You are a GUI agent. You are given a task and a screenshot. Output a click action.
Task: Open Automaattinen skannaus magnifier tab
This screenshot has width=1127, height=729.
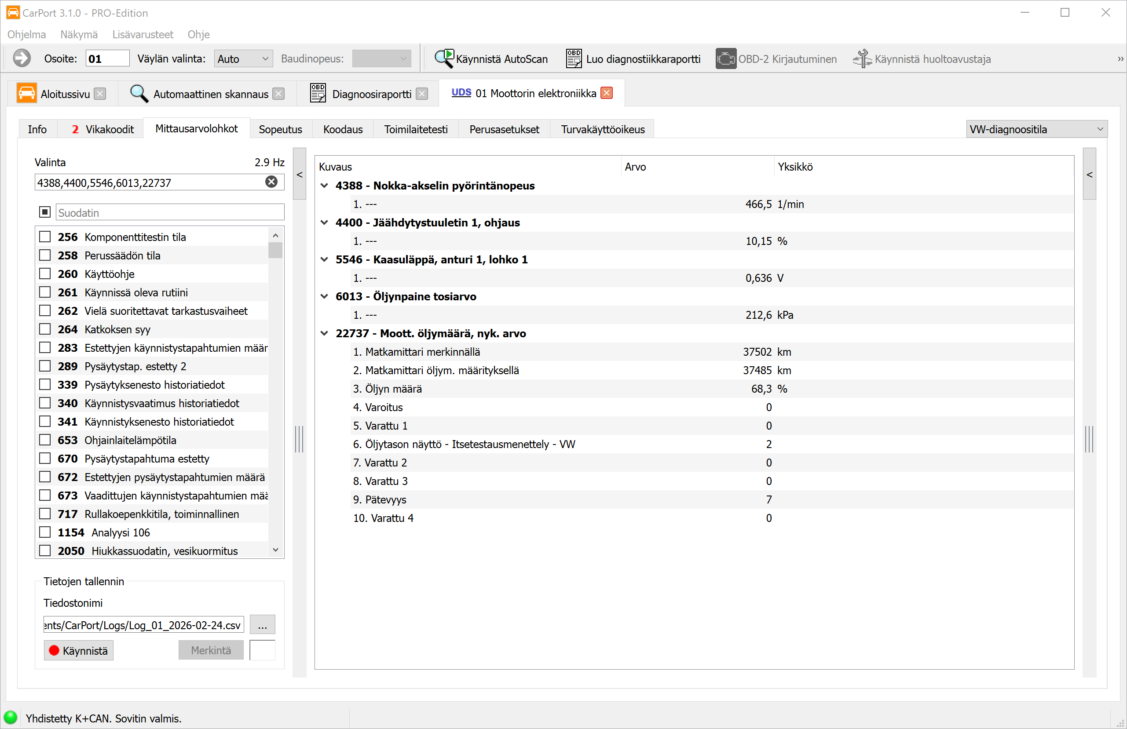139,94
